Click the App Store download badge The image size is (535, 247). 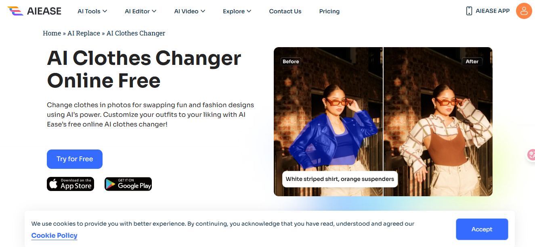71,184
